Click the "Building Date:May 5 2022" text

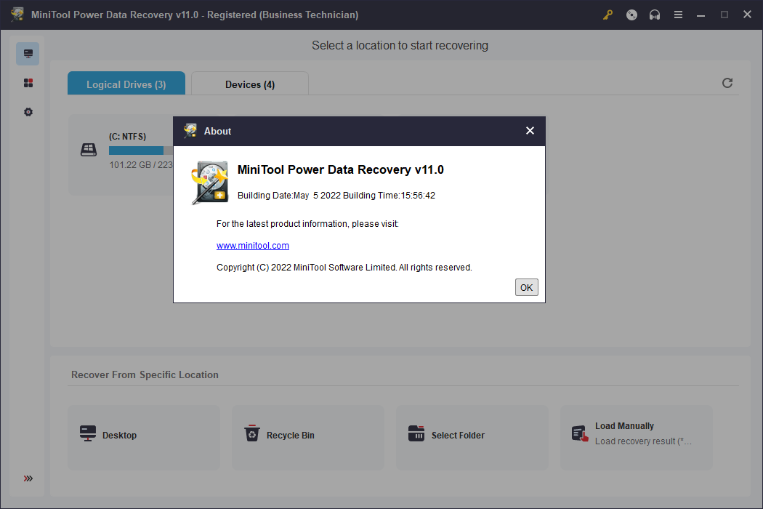pos(289,196)
